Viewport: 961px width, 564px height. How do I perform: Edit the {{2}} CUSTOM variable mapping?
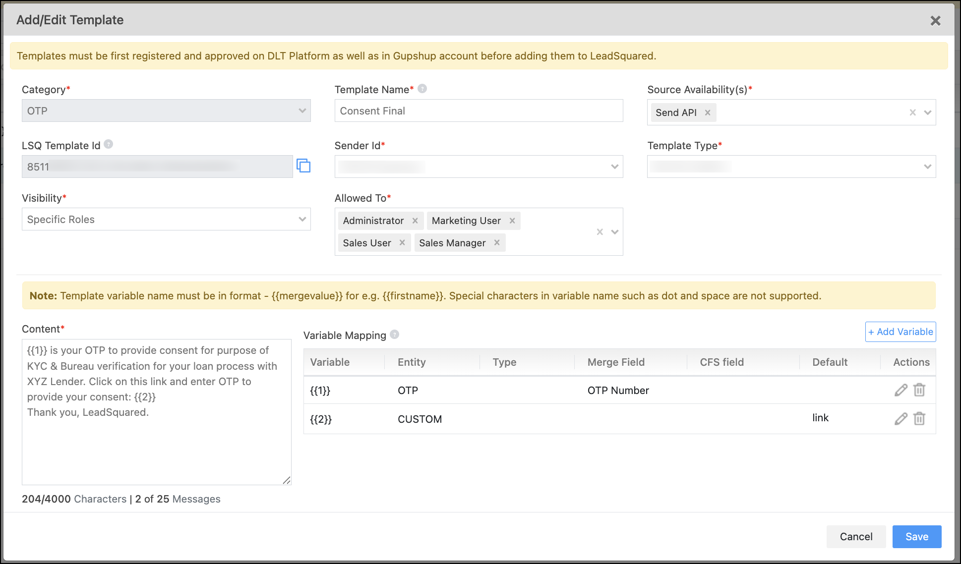coord(901,419)
